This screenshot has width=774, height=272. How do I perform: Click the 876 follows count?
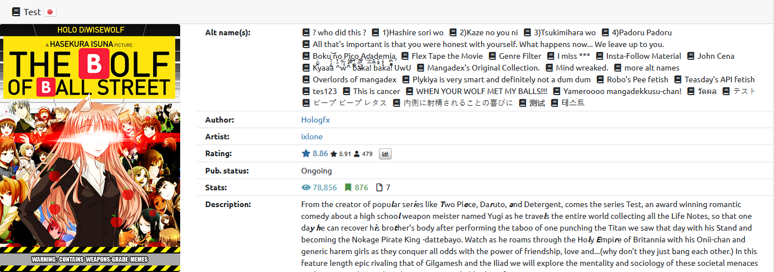coord(361,187)
